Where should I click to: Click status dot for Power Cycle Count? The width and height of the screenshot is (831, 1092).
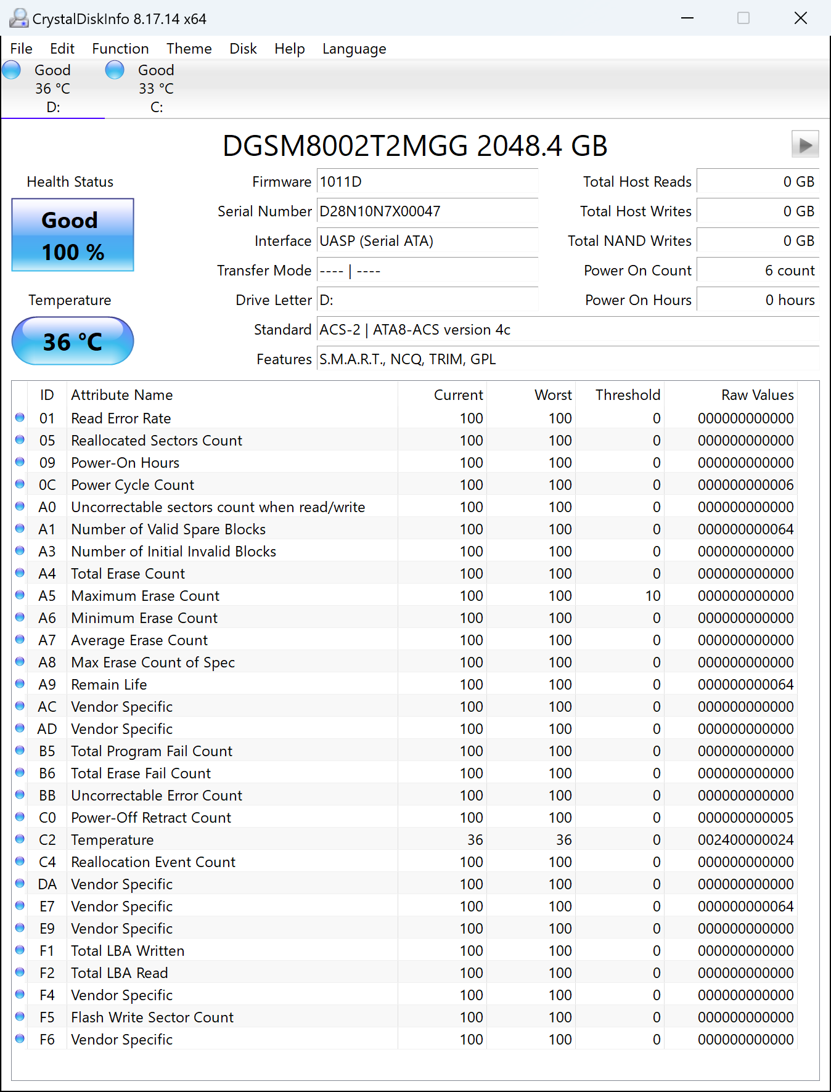[x=20, y=484]
